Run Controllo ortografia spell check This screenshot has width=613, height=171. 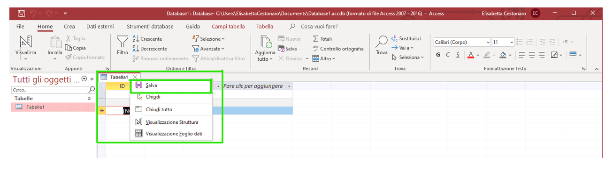338,48
